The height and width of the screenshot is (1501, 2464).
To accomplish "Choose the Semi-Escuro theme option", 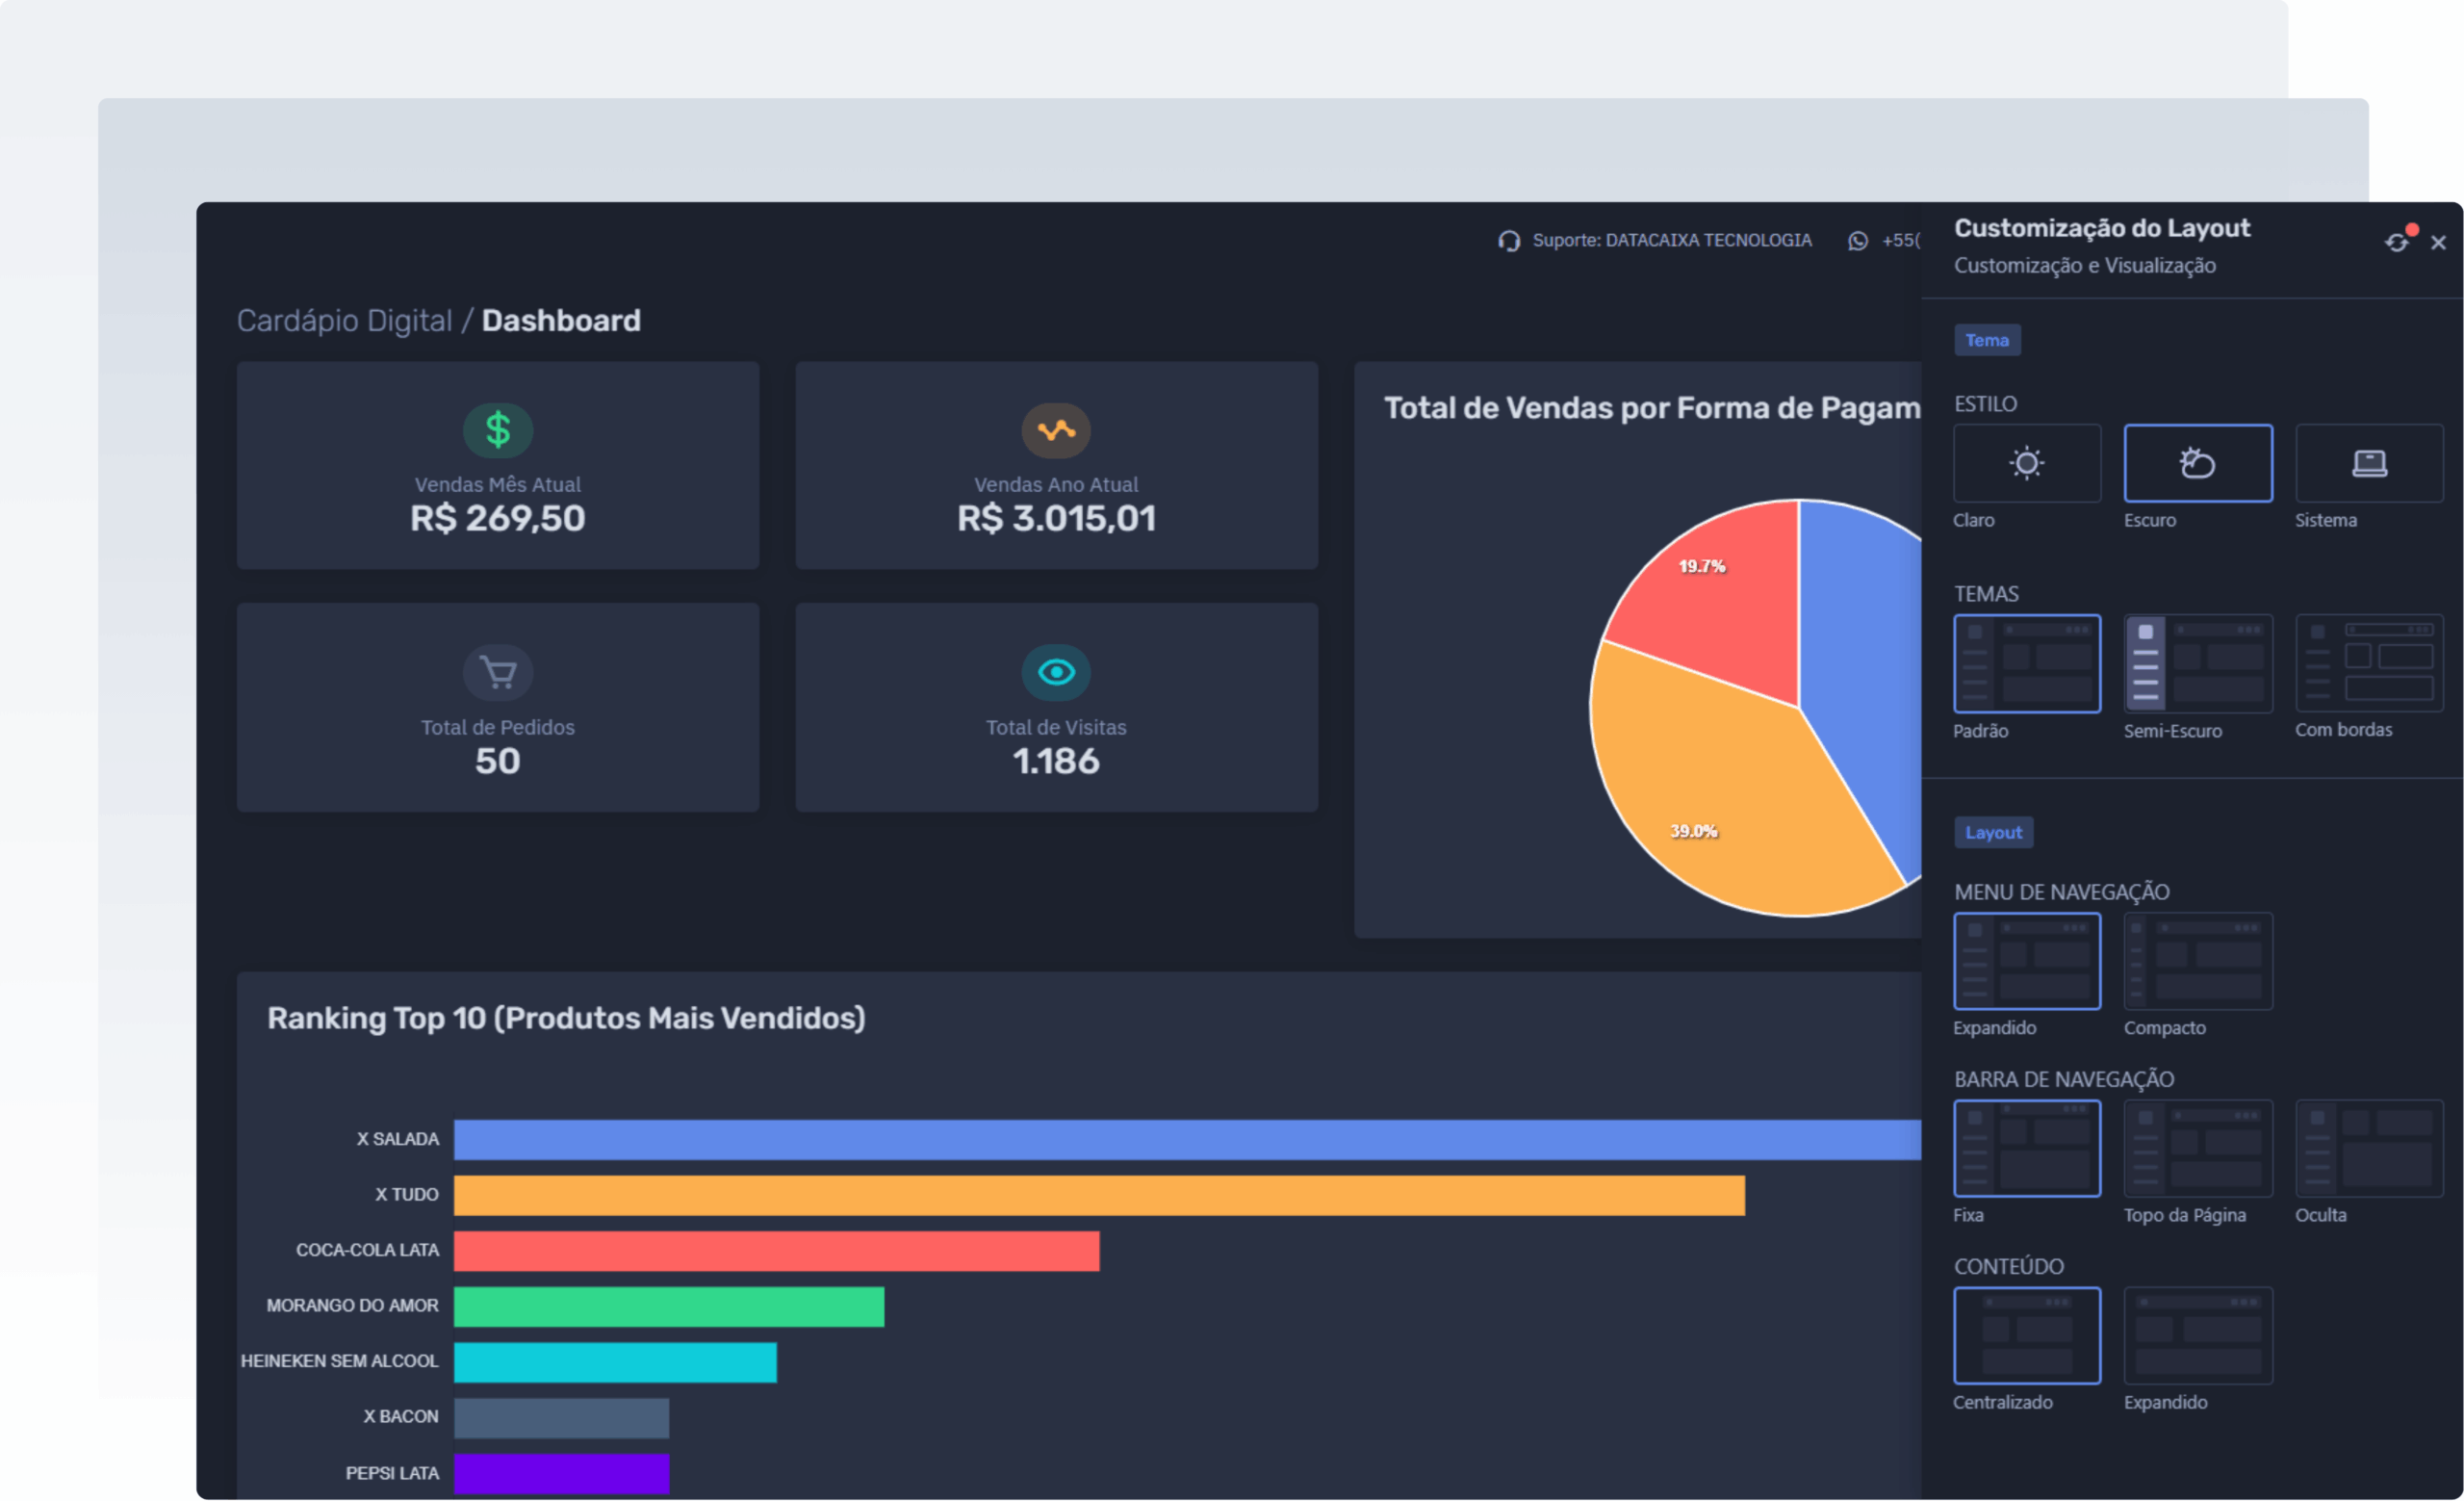I will click(2197, 663).
